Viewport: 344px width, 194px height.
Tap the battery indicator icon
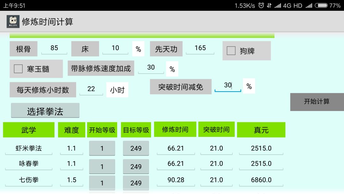[321, 5]
